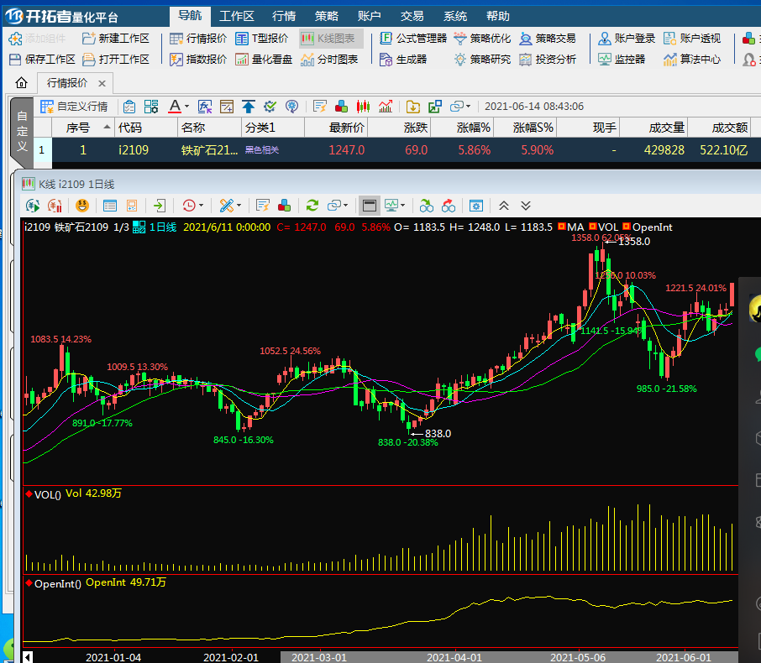Click the double up-arrow chart icon
The height and width of the screenshot is (663, 761).
tap(504, 205)
